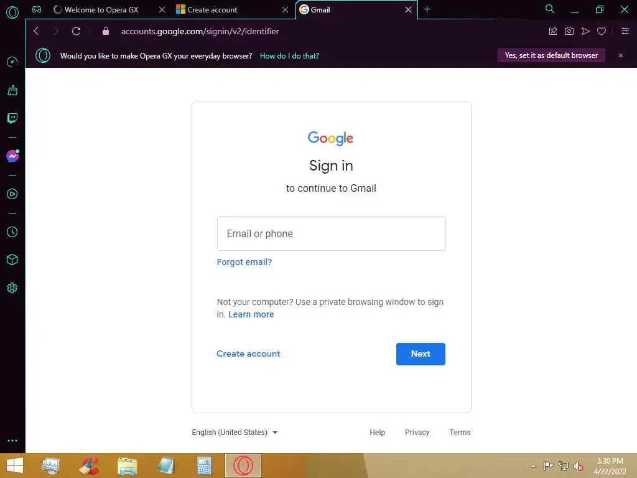This screenshot has width=637, height=478.
Task: Click the share page icon in address bar
Action: pyautogui.click(x=553, y=31)
